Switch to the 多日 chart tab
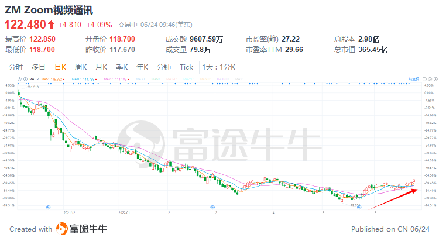The height and width of the screenshot is (241, 439). (x=39, y=67)
